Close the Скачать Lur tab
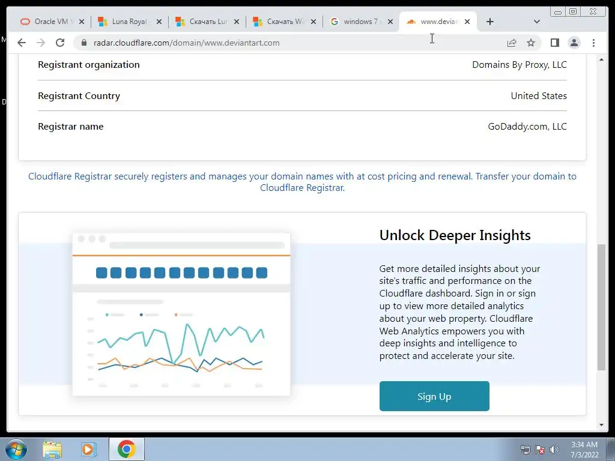Image resolution: width=615 pixels, height=461 pixels. click(x=237, y=22)
